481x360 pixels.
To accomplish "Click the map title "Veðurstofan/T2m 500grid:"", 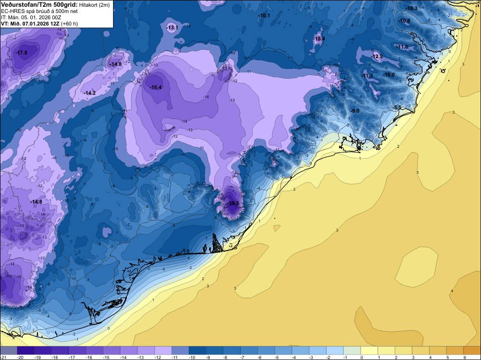I will pos(39,4).
